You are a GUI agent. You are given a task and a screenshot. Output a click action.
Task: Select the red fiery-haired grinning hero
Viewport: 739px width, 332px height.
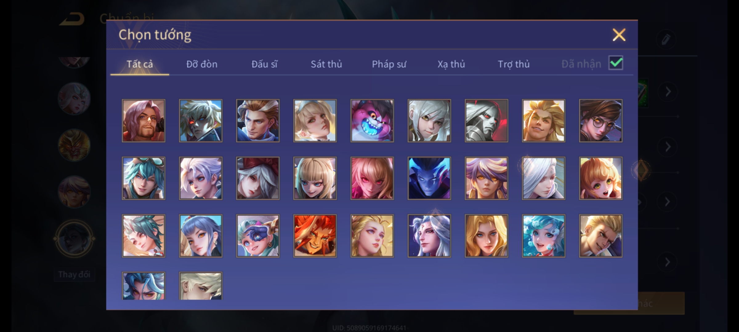tap(315, 236)
